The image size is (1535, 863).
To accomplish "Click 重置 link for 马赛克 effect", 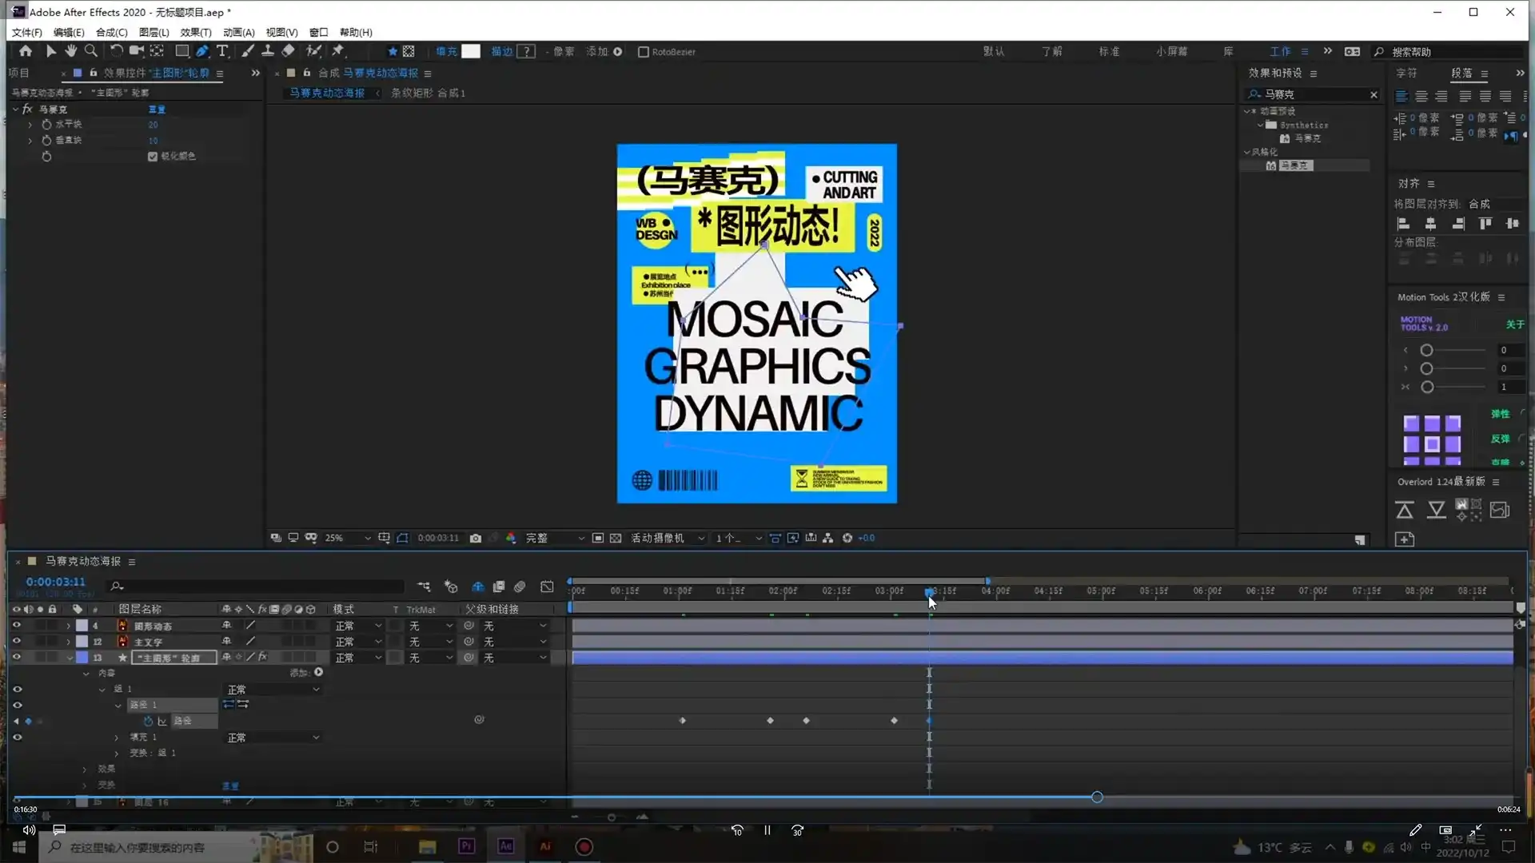I will (157, 109).
